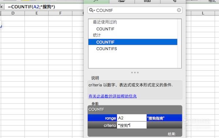Click the 结果: result label
The width and height of the screenshot is (219, 138).
172,134
